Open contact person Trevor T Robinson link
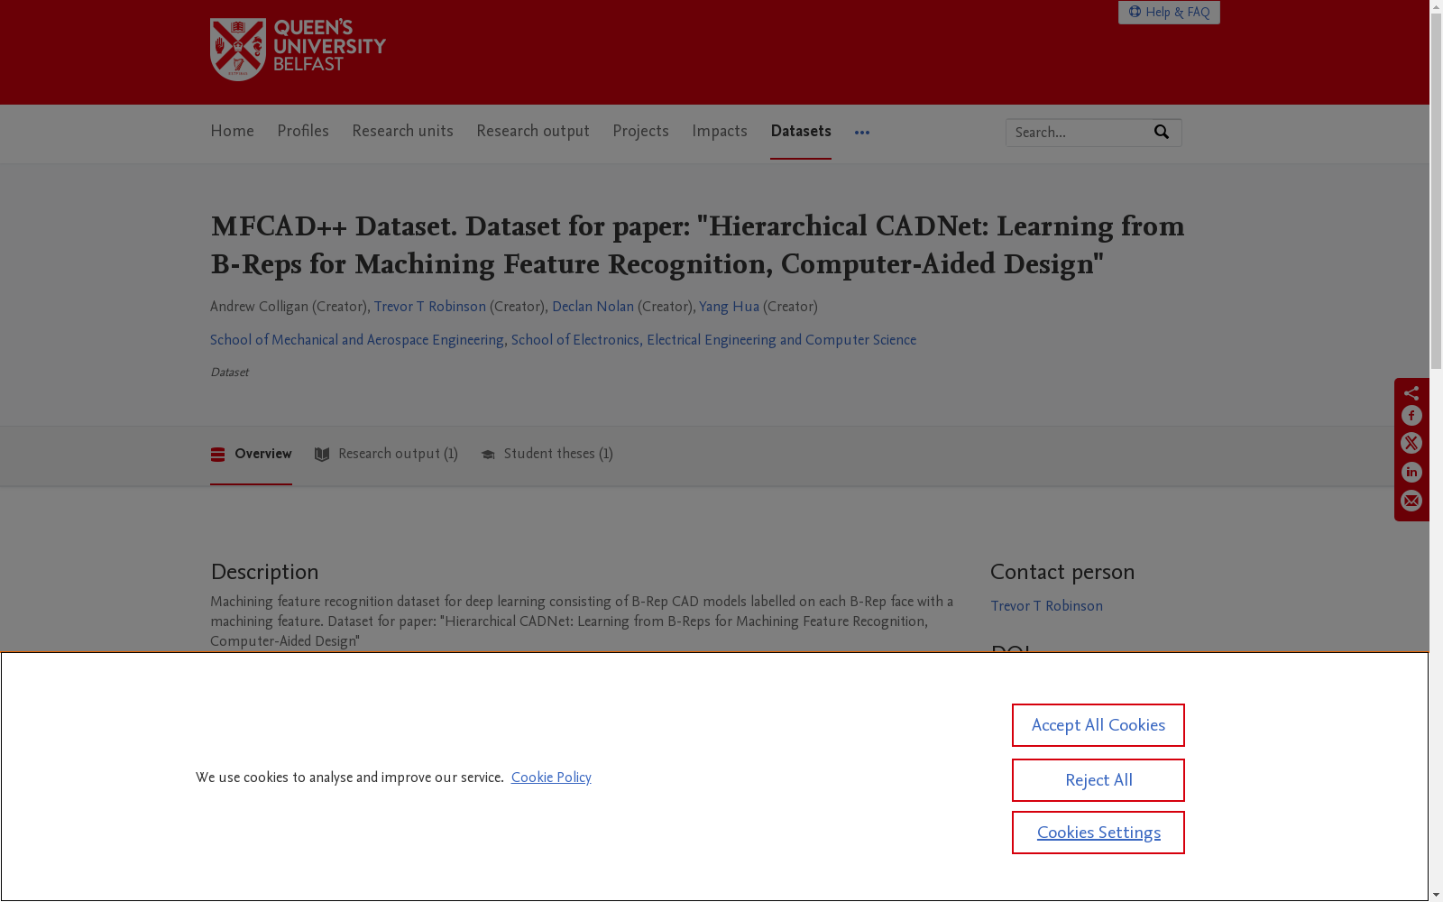 click(1046, 606)
